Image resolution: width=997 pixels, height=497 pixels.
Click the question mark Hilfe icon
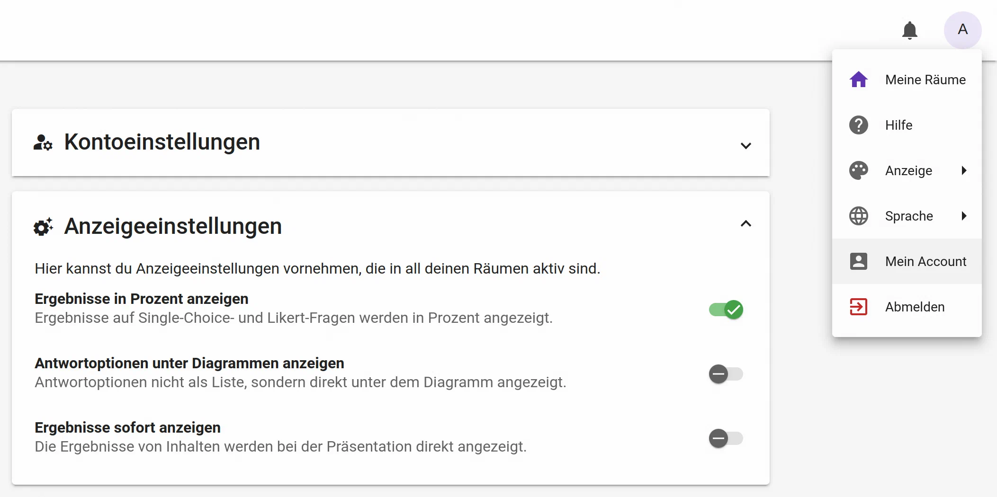click(x=858, y=125)
